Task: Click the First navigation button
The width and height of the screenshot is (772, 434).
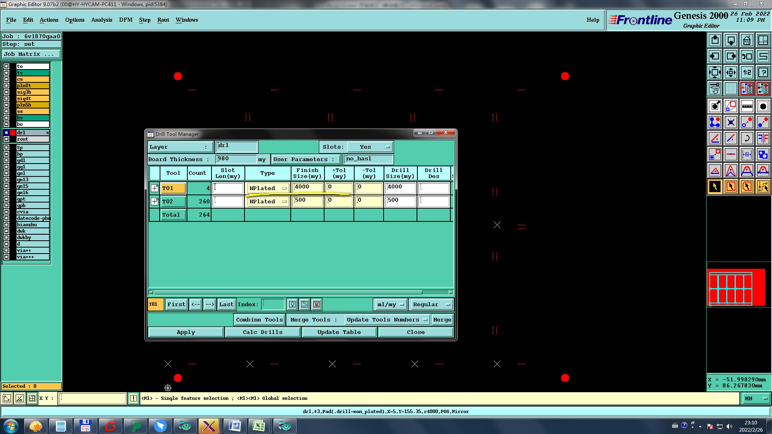Action: pos(176,305)
